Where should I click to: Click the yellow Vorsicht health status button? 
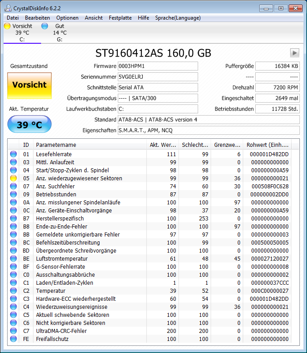coord(29,86)
